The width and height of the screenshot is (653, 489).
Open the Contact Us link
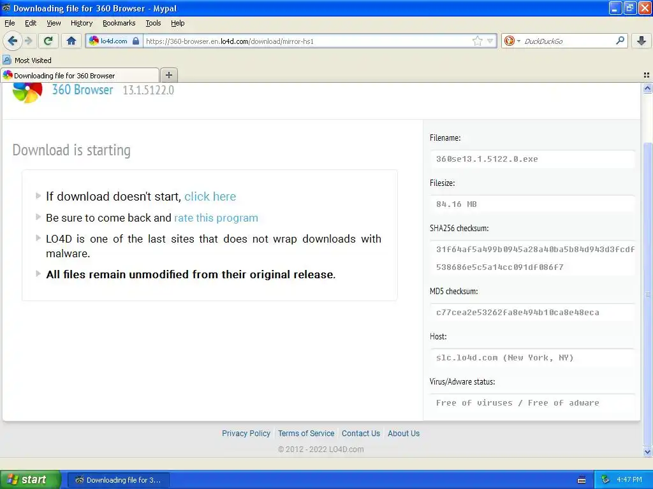(x=361, y=433)
